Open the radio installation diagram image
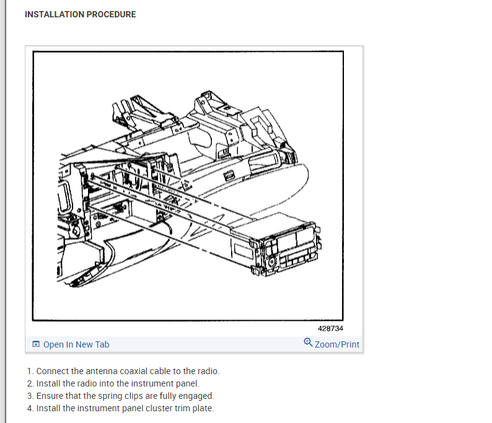Screen dimensions: 492x423 [x=188, y=186]
